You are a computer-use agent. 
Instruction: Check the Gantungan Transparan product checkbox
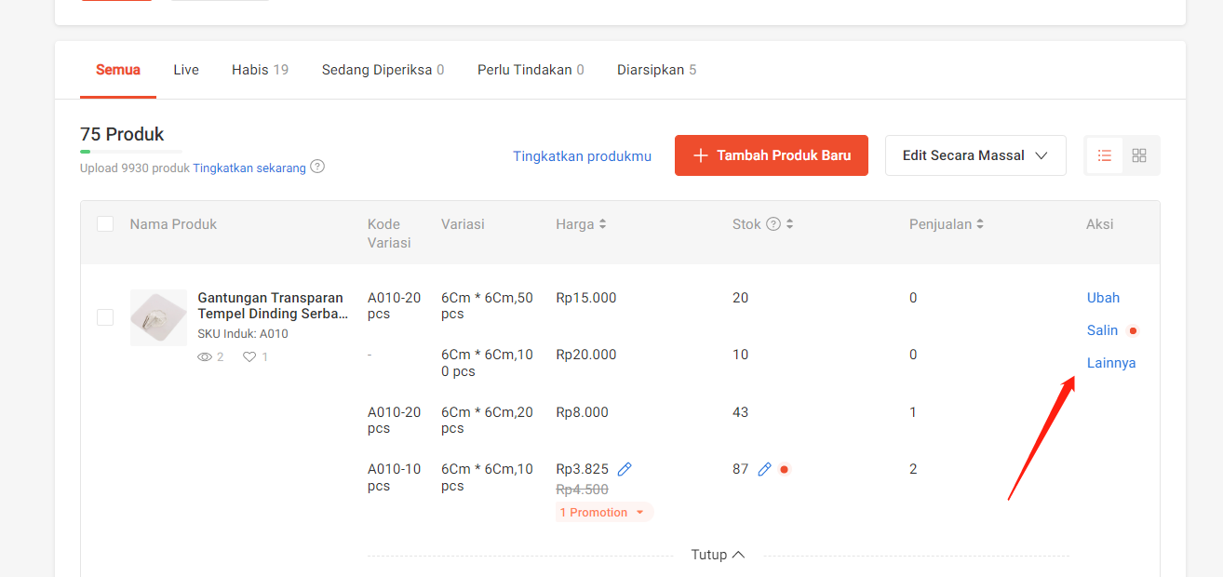pyautogui.click(x=105, y=317)
